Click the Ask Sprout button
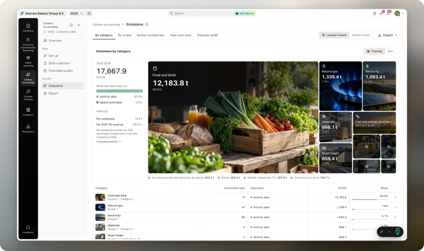Screen dimensions: 424x251 245,13
